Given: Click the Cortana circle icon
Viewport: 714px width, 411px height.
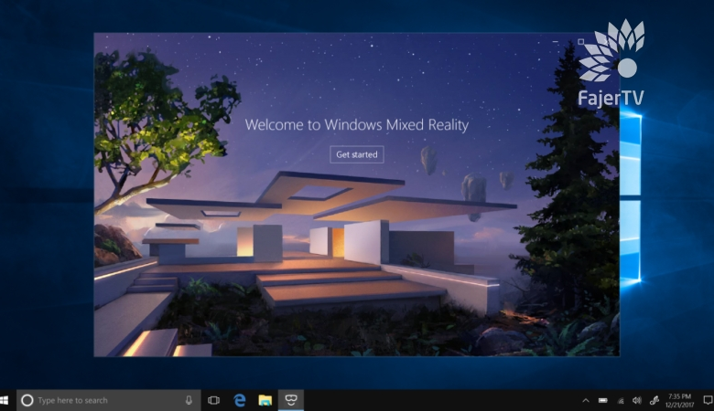Looking at the screenshot, I should click(x=27, y=400).
